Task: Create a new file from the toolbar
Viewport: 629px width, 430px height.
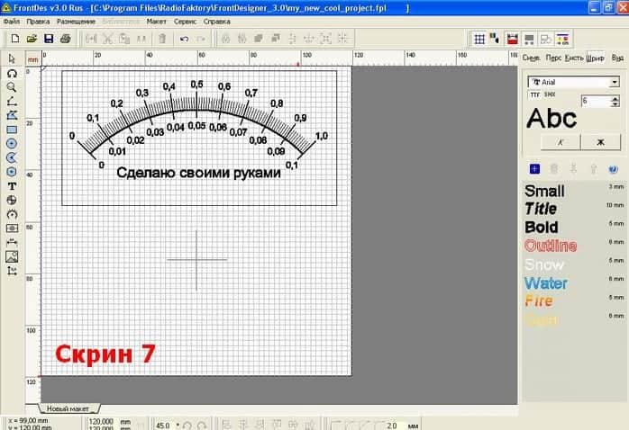Action: tap(15, 39)
